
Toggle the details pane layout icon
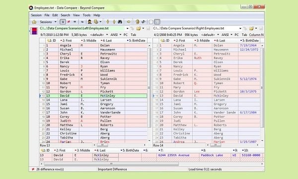tap(157, 22)
